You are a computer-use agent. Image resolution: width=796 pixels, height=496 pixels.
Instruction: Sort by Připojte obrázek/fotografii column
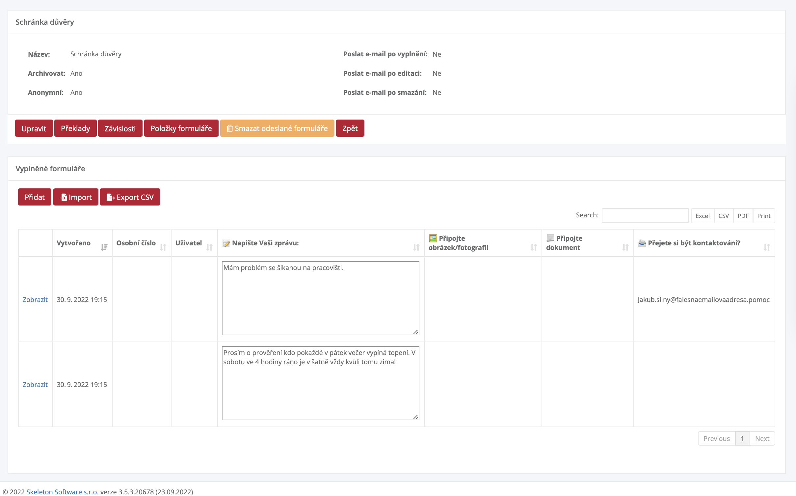(x=534, y=247)
